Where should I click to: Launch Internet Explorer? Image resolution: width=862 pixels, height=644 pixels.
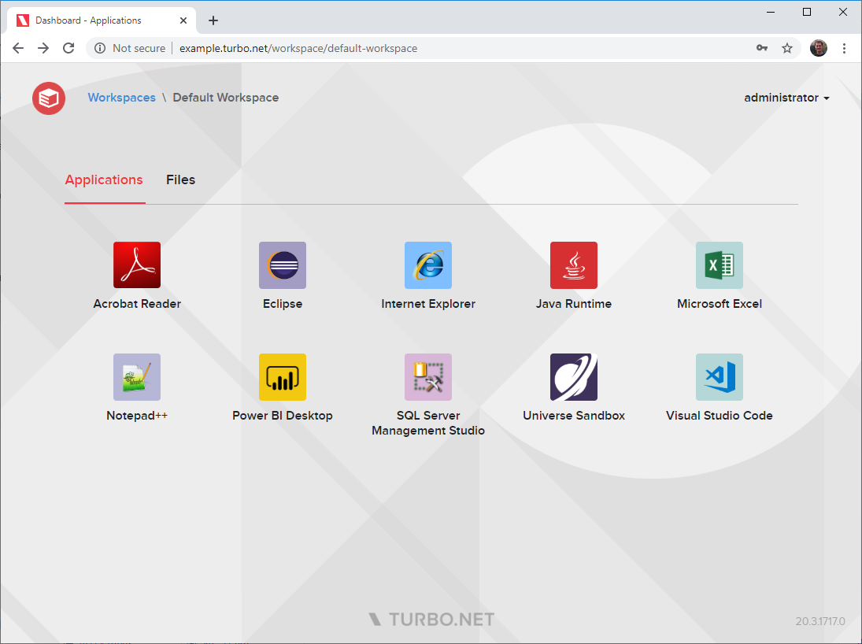click(x=427, y=265)
